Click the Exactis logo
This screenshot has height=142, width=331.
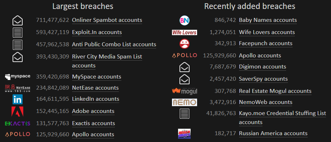(18, 123)
